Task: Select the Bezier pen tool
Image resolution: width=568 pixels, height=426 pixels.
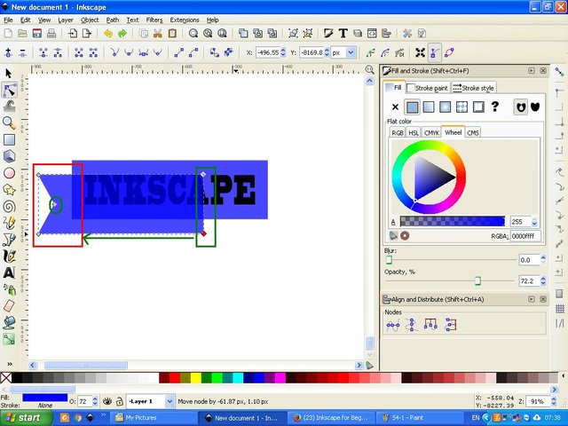Action: [x=9, y=240]
